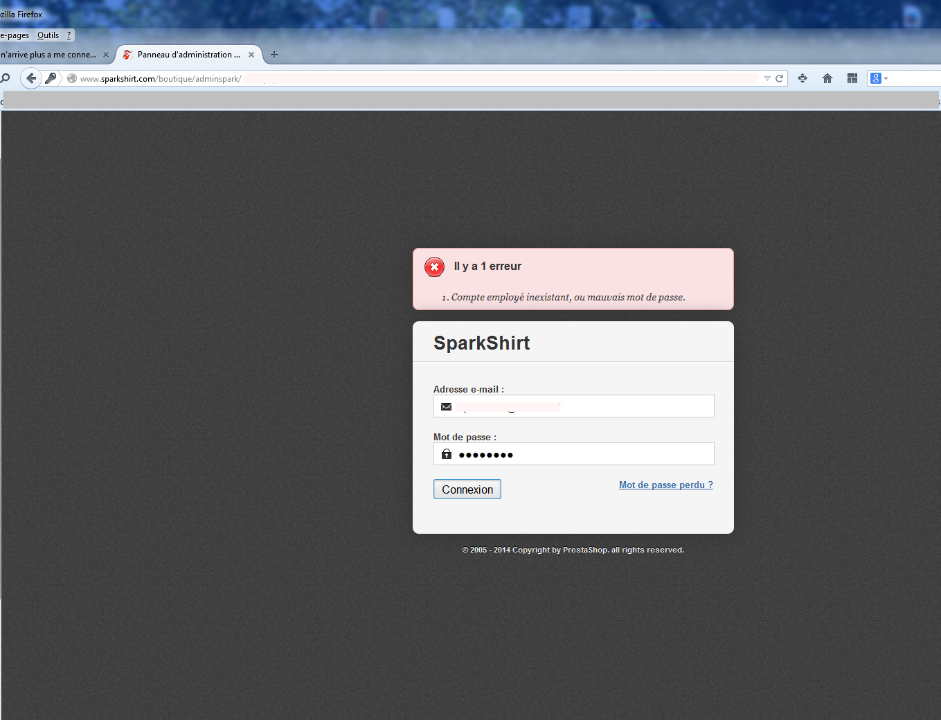Image resolution: width=941 pixels, height=720 pixels.
Task: Open a new tab with the plus button
Action: [x=274, y=55]
